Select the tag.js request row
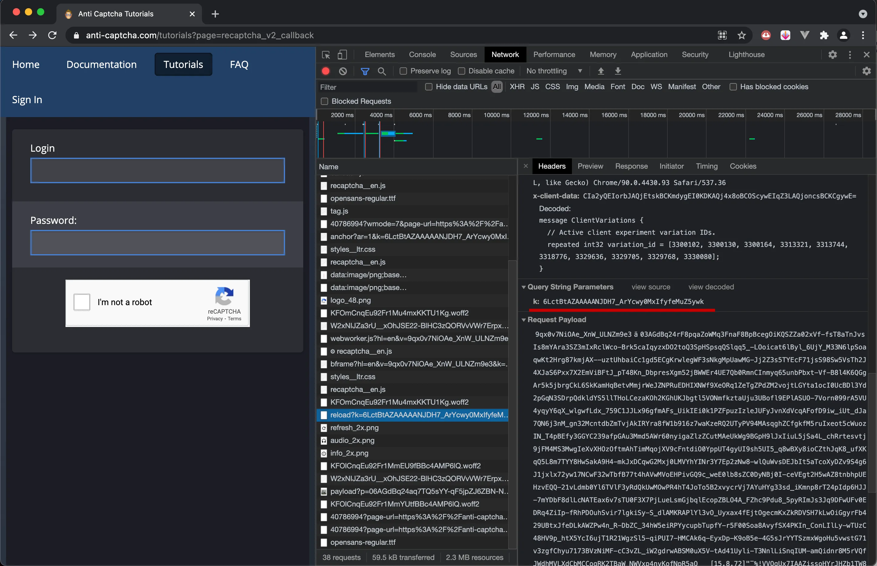The height and width of the screenshot is (566, 877). (412, 211)
